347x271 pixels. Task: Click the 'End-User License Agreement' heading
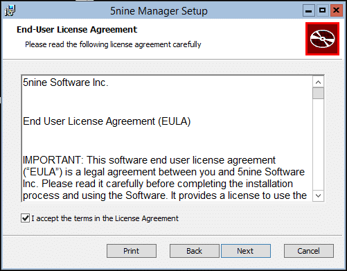click(77, 30)
